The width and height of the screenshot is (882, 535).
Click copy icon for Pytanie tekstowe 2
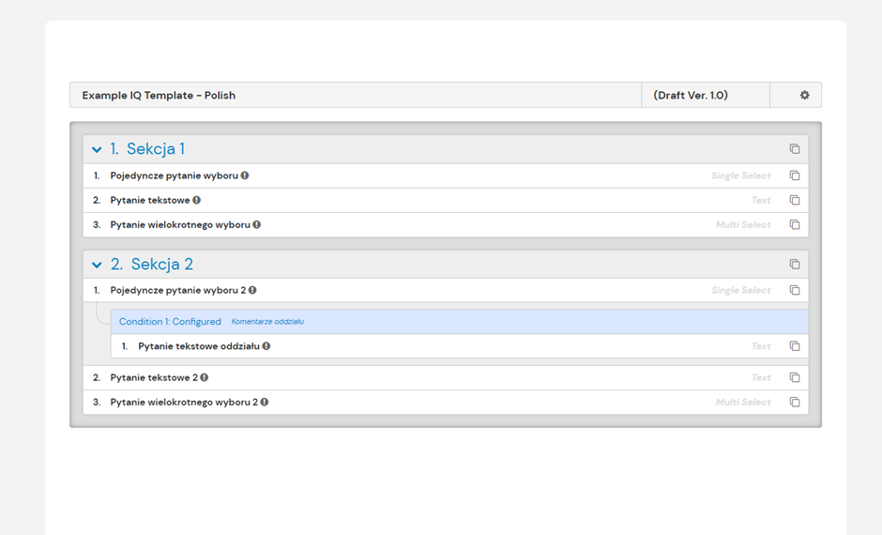(795, 378)
